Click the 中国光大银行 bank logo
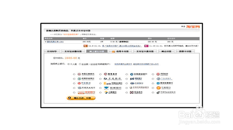The image size is (233, 130). pos(113,83)
